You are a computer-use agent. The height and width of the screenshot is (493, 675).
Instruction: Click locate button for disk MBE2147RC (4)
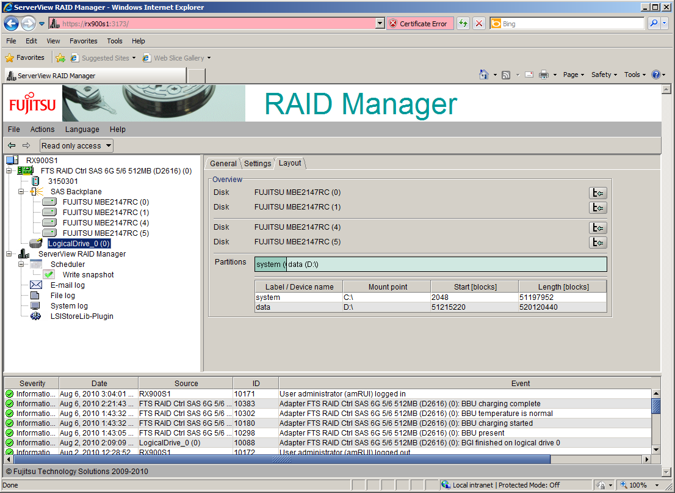pyautogui.click(x=598, y=228)
